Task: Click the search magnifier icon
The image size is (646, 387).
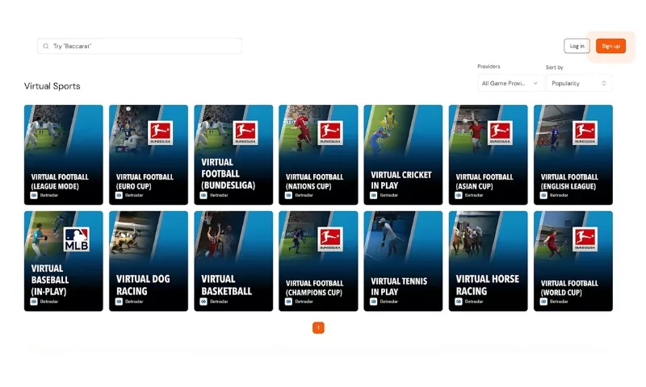Action: (x=46, y=46)
